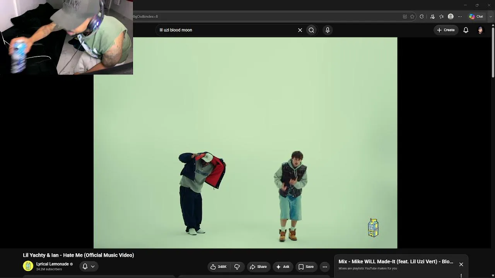Dislike the video with thumbs down
The height and width of the screenshot is (278, 495).
coord(237,267)
